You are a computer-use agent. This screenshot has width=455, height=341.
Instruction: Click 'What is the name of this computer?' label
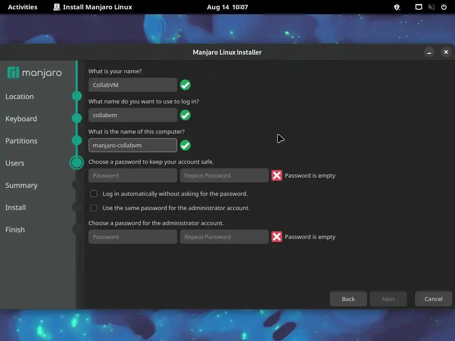(x=136, y=131)
